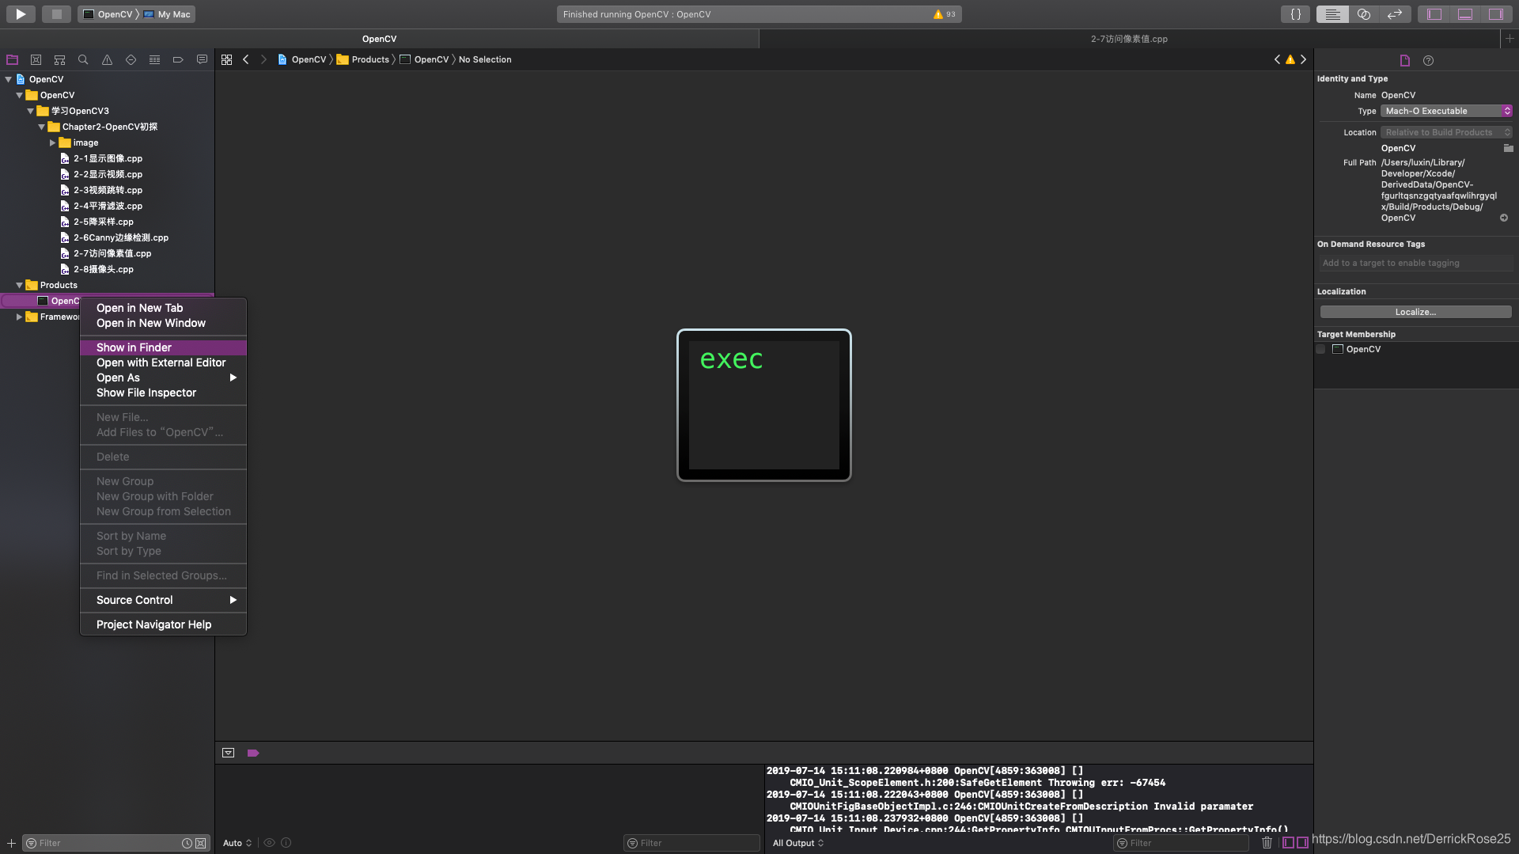Image resolution: width=1519 pixels, height=854 pixels.
Task: Reveal full path in Finder arrow
Action: point(1504,218)
